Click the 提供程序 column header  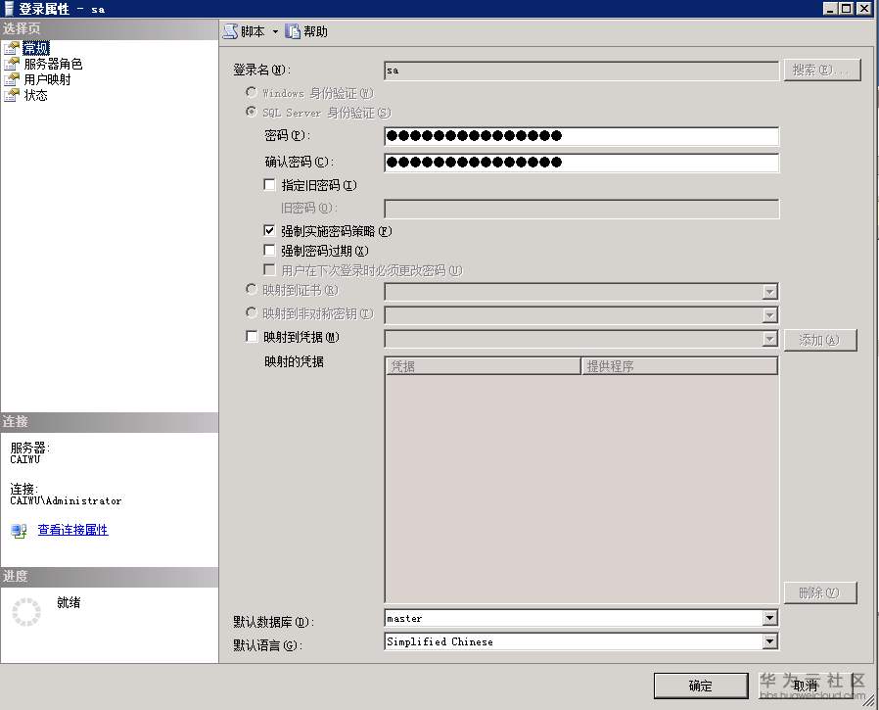679,366
